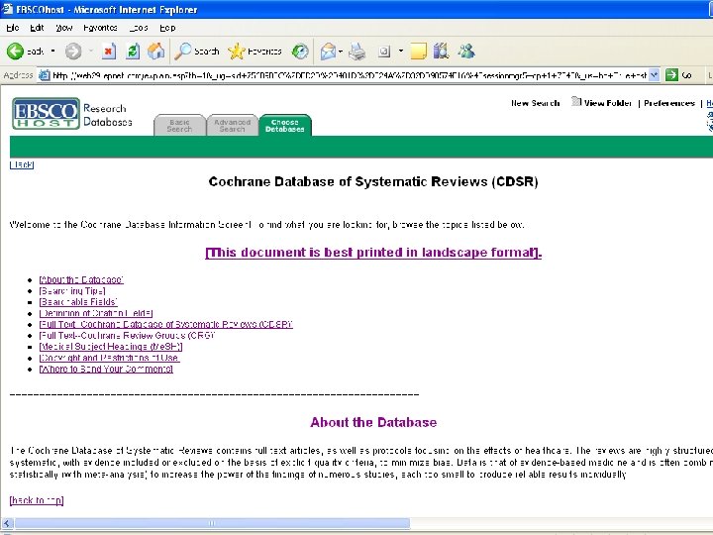Open the Favorites menu
713x535 pixels.
100,28
